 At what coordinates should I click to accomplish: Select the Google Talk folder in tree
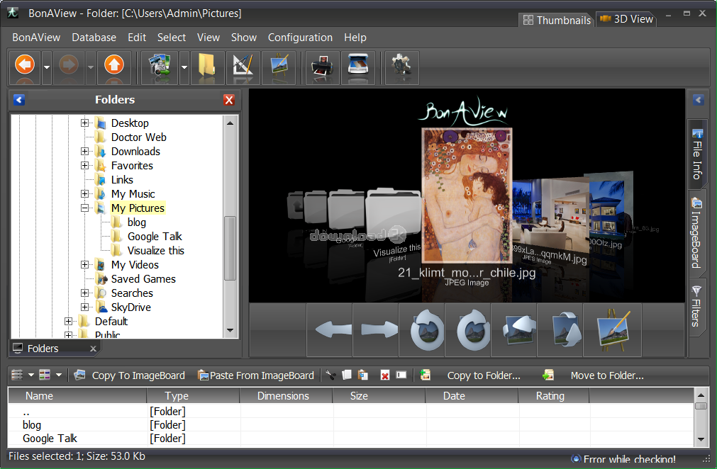coord(155,236)
